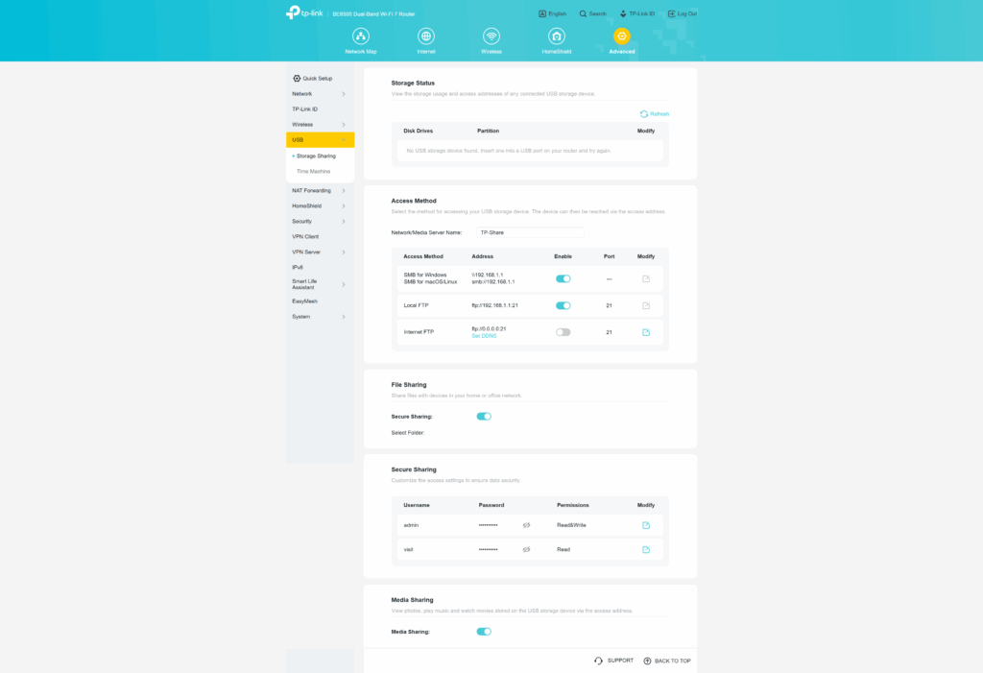Click the TP-Link ID icon in header

[x=623, y=13]
